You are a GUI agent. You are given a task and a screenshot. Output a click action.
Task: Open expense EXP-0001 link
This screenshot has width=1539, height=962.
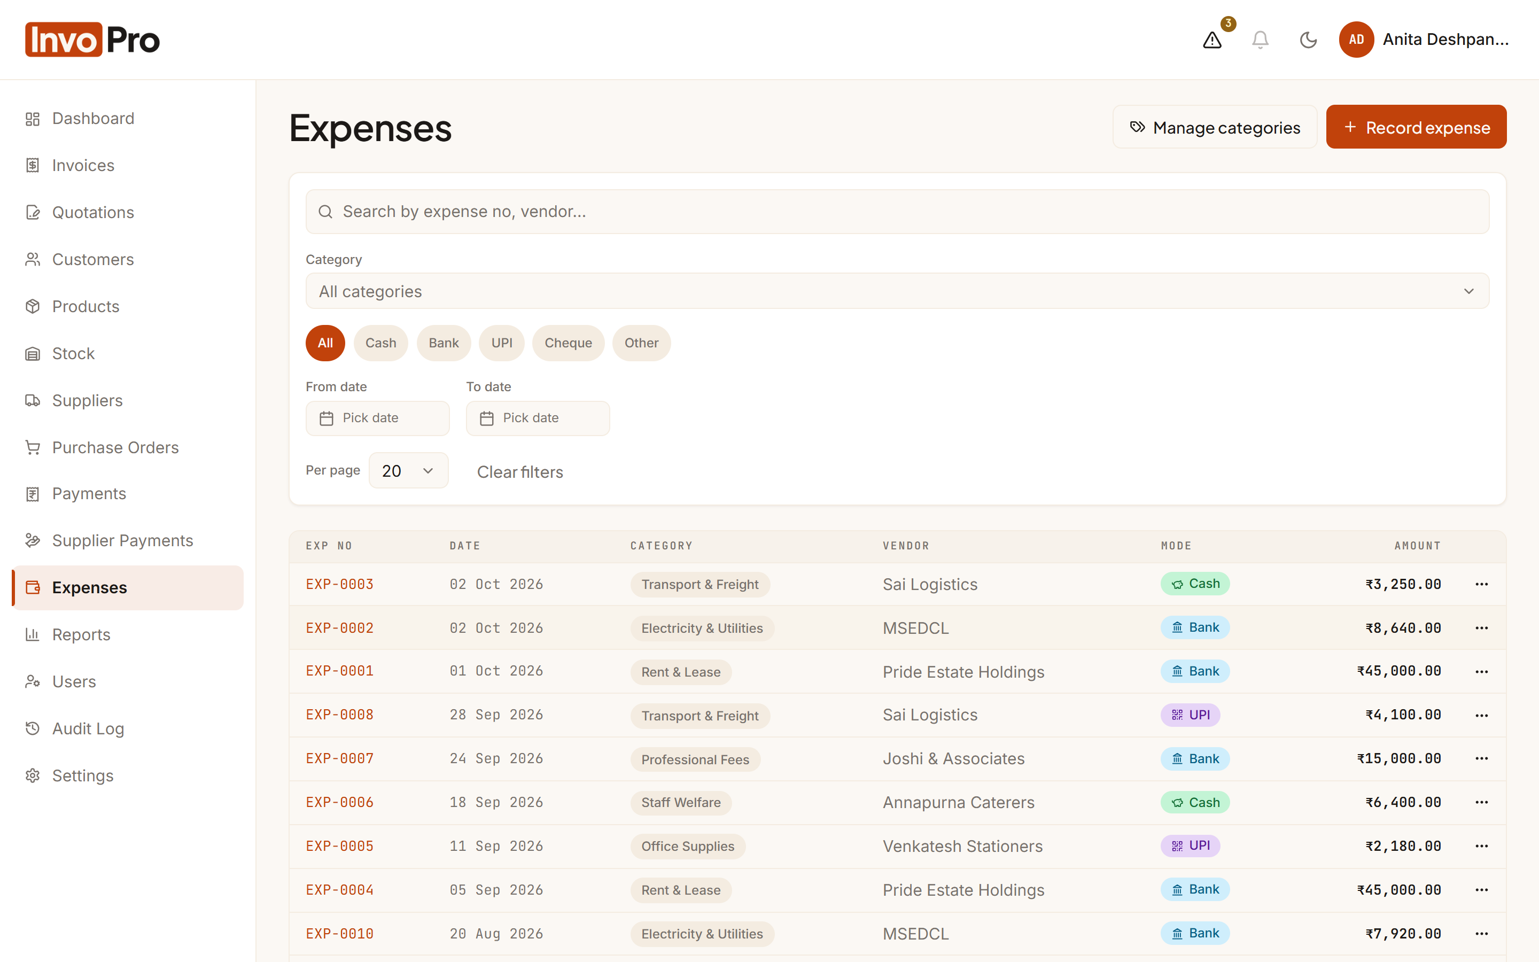coord(340,671)
